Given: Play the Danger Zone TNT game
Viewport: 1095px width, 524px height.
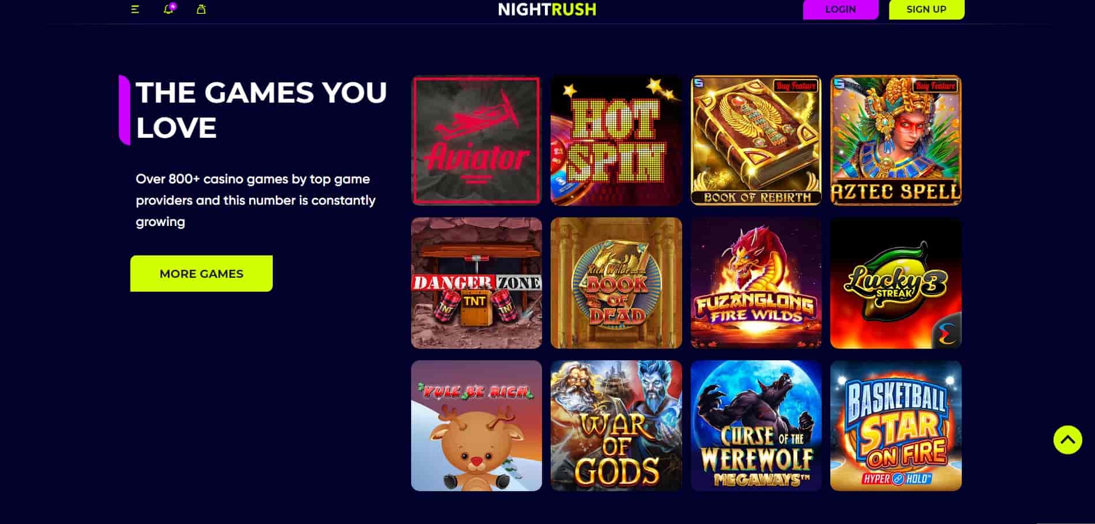Looking at the screenshot, I should 476,283.
